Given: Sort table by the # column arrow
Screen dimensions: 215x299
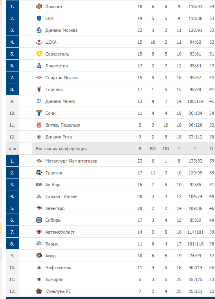Looking at the screenshot, I should click(x=12, y=149).
